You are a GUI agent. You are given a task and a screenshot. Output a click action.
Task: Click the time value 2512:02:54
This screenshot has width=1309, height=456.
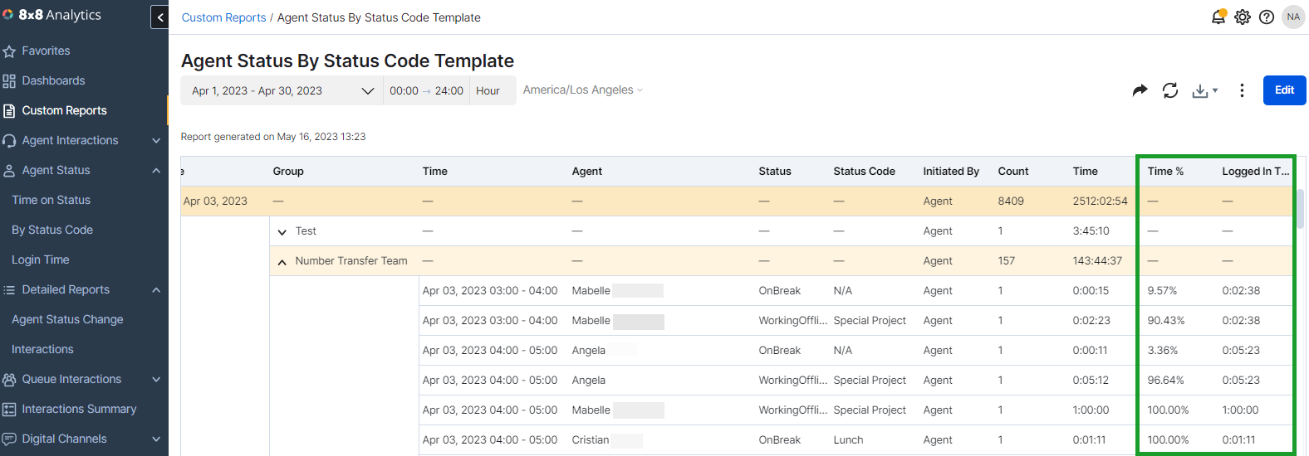click(1100, 201)
